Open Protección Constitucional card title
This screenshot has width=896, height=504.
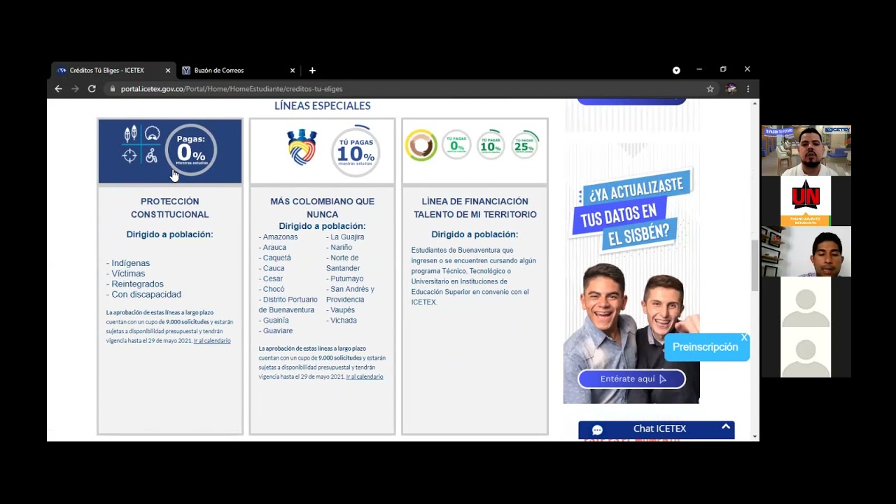(x=169, y=208)
